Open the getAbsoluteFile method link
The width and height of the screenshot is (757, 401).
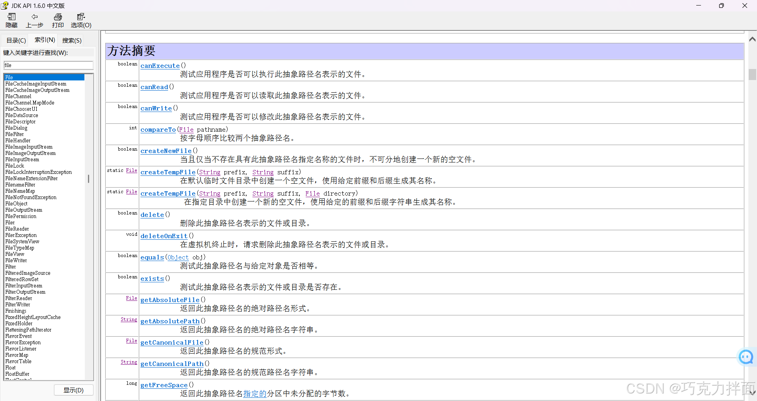[x=170, y=300]
